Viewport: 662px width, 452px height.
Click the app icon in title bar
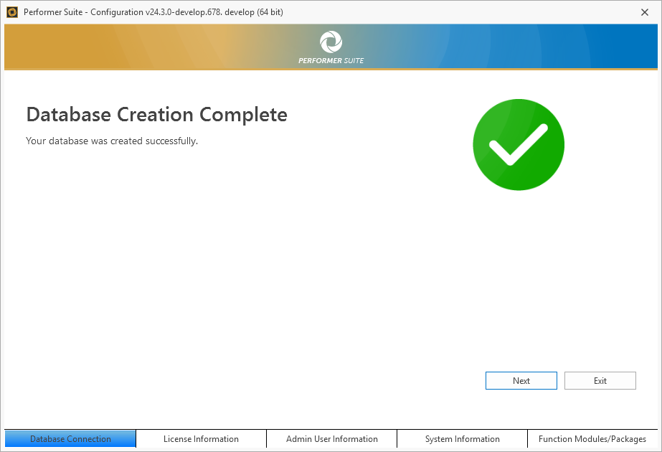click(x=12, y=11)
